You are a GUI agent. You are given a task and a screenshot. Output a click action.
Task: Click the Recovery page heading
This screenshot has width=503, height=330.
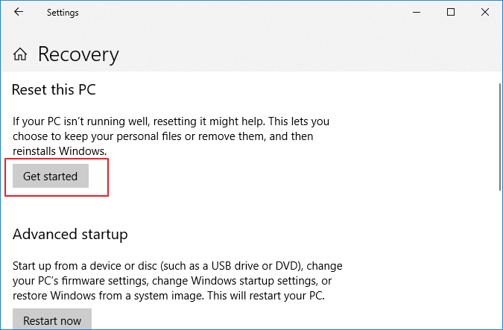(x=78, y=54)
